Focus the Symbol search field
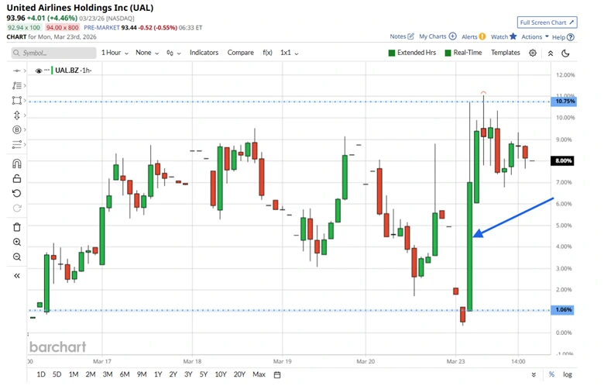This screenshot has height=386, width=604. tap(54, 53)
